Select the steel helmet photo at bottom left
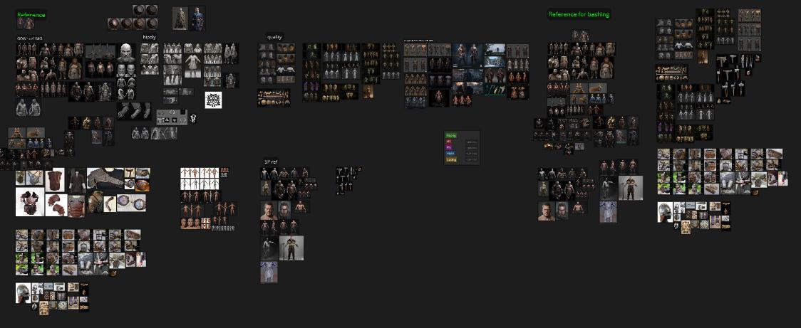The image size is (801, 328). (23, 293)
